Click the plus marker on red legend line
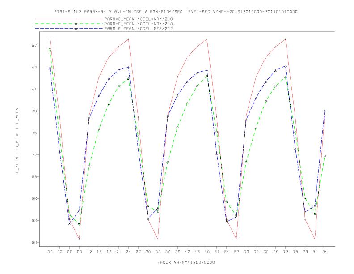Screen dimensions: 354x274 [76, 19]
